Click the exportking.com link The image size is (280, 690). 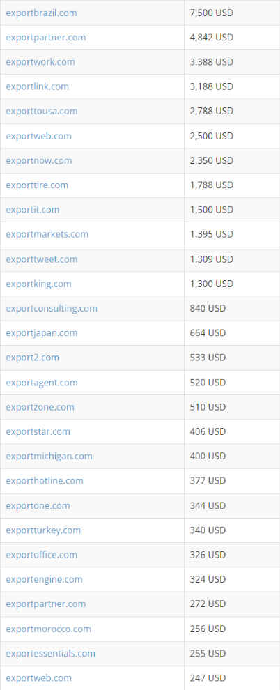pos(39,284)
